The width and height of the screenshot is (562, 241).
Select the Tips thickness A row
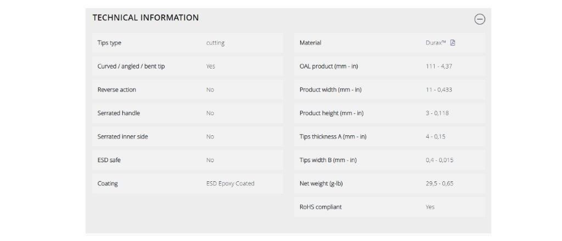click(x=389, y=136)
